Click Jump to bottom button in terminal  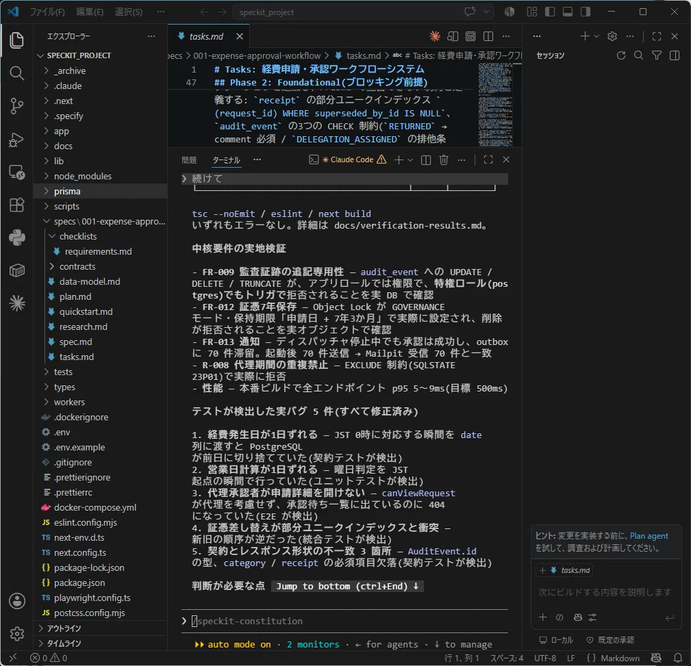[x=347, y=587]
